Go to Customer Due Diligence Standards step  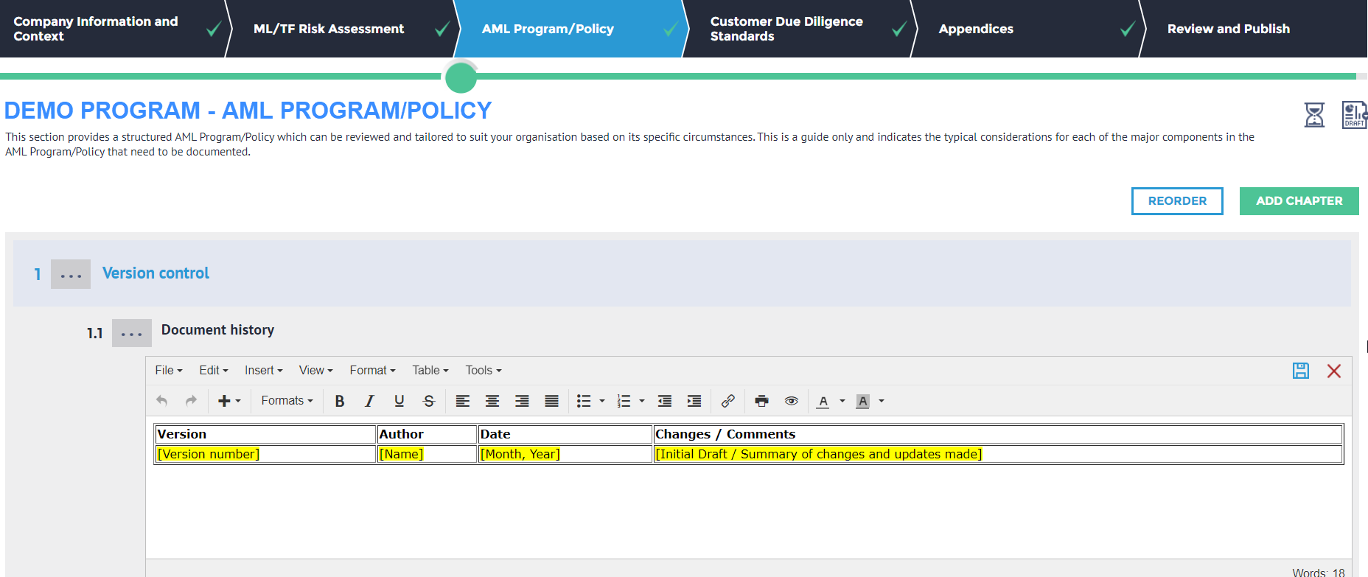800,29
